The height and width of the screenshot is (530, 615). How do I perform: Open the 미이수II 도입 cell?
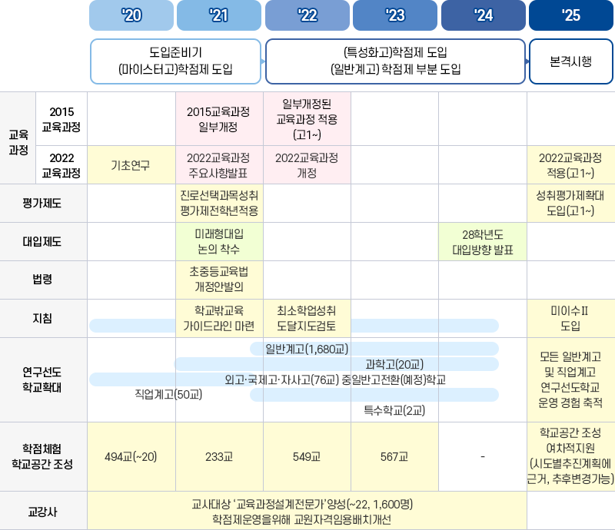pyautogui.click(x=570, y=318)
